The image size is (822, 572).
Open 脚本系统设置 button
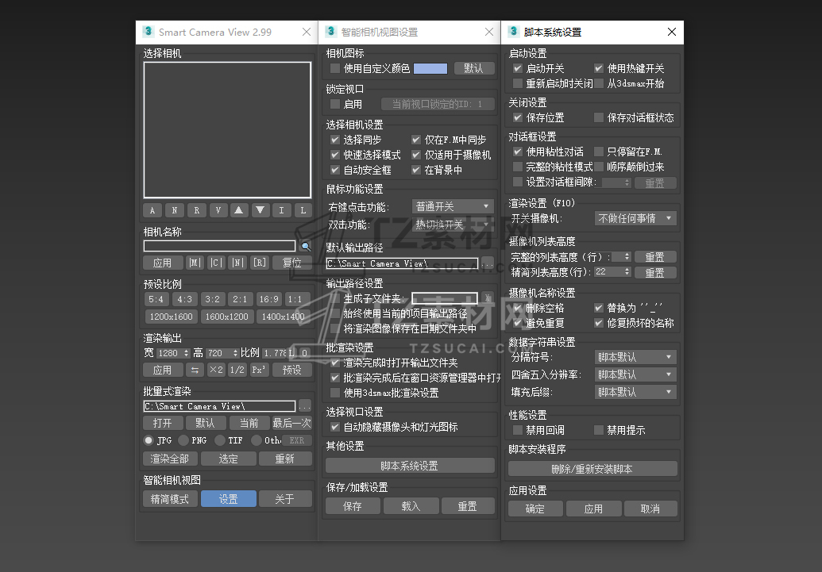tap(410, 465)
